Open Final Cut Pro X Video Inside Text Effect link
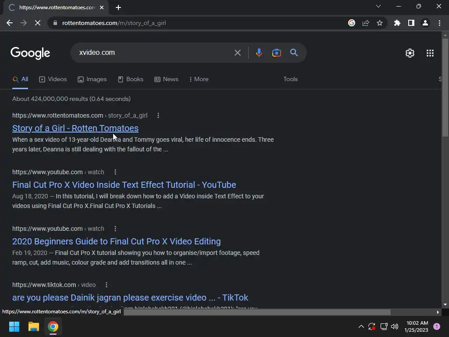The height and width of the screenshot is (337, 449). [124, 185]
